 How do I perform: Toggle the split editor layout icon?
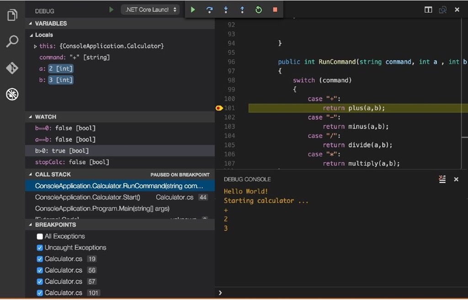coord(428,10)
